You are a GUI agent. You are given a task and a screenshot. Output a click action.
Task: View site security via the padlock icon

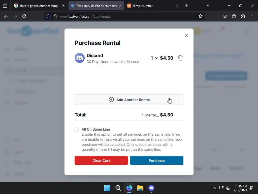[x=55, y=16]
